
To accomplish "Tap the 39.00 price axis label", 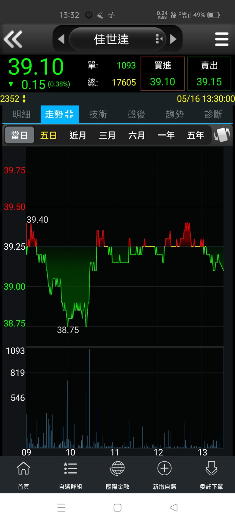I will click(x=14, y=286).
